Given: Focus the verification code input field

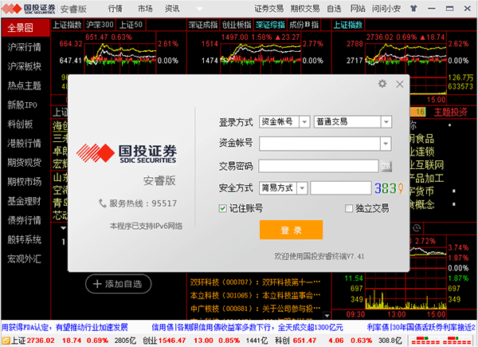Looking at the screenshot, I should [x=340, y=188].
